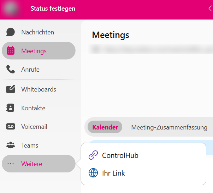Go to Whiteboards via its text label
Viewport: 213px width, 193px height.
39,89
